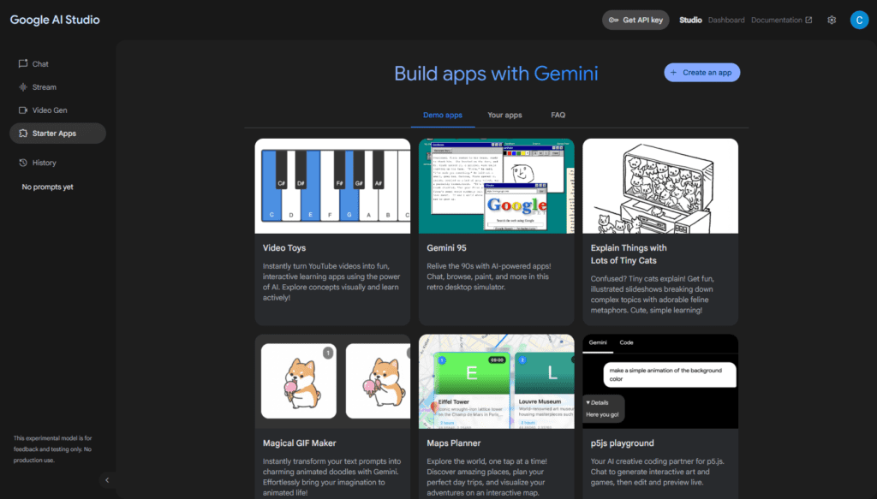The width and height of the screenshot is (877, 499).
Task: Open the Tiny Cats illustration thumbnail
Action: [660, 186]
